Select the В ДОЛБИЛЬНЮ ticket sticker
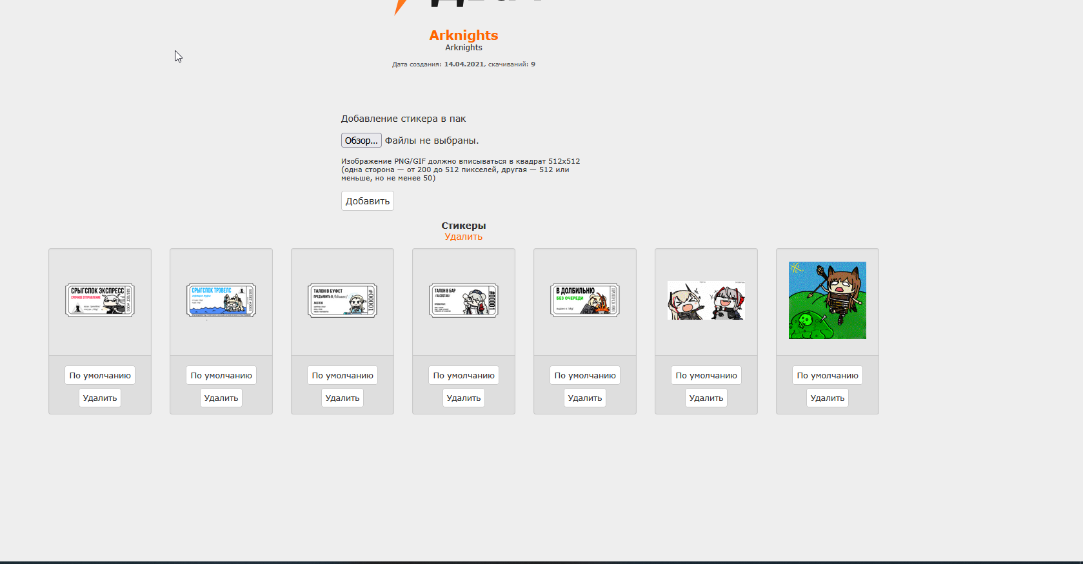This screenshot has width=1083, height=564. click(585, 300)
